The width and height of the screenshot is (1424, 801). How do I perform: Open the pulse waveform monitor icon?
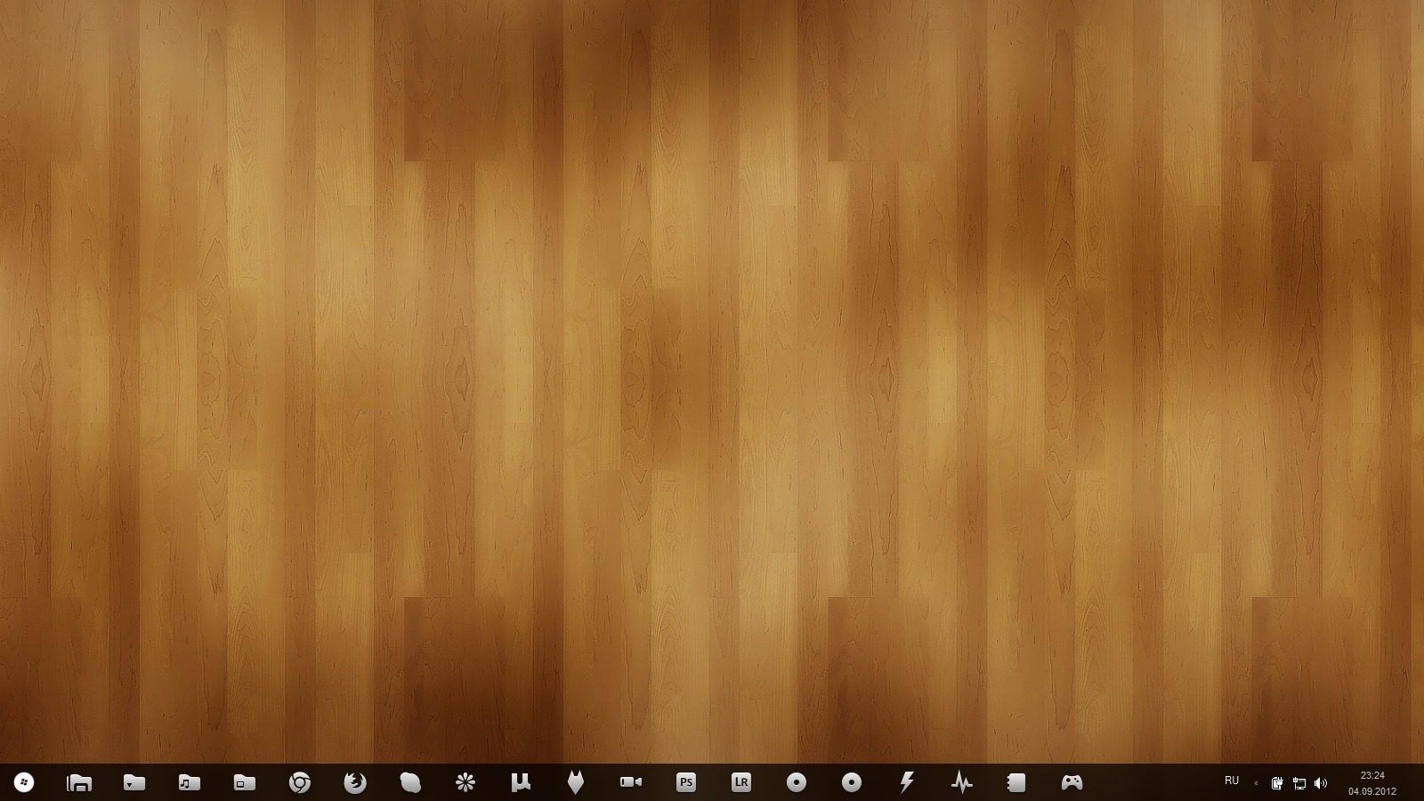962,783
